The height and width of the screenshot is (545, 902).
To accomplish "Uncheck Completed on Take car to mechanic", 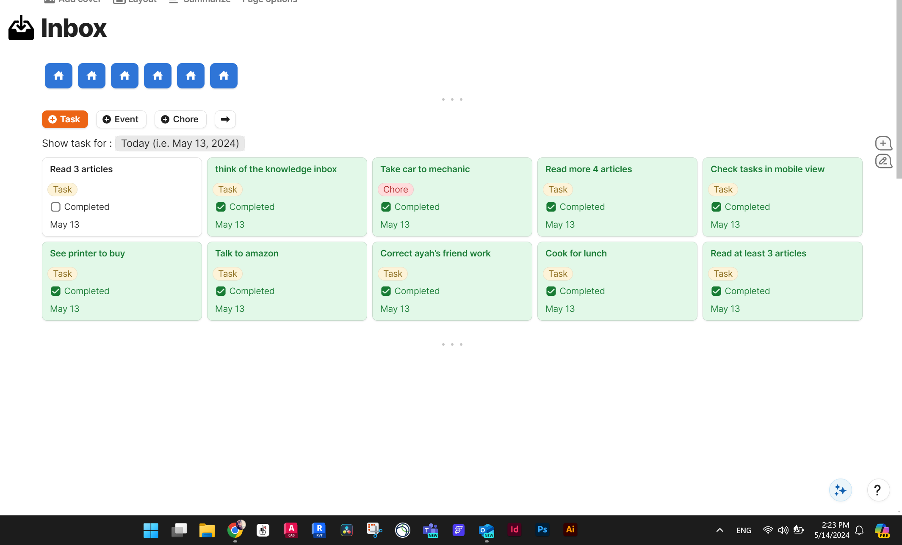I will (386, 207).
